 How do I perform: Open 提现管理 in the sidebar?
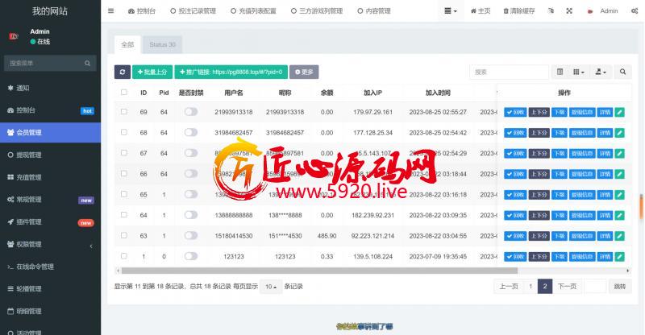click(x=50, y=155)
